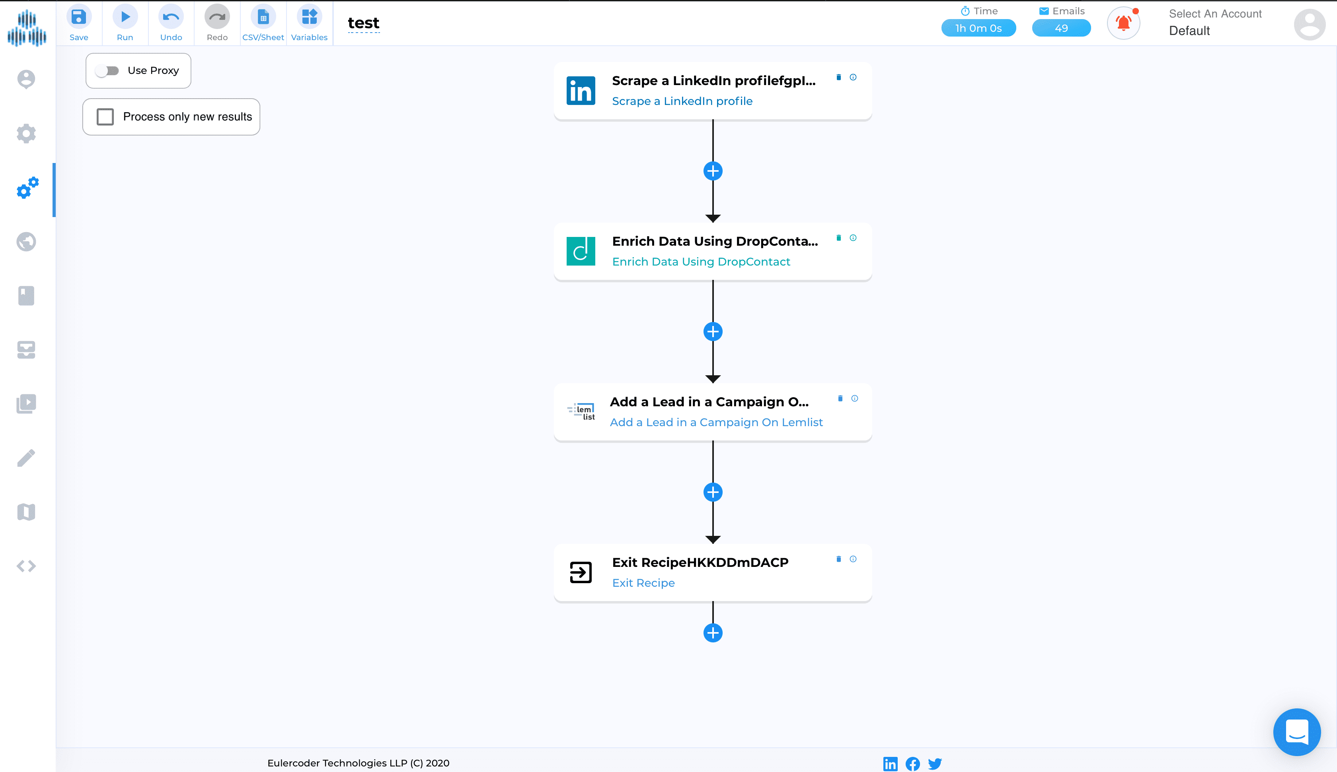Undo the last change
1337x772 pixels.
[171, 17]
